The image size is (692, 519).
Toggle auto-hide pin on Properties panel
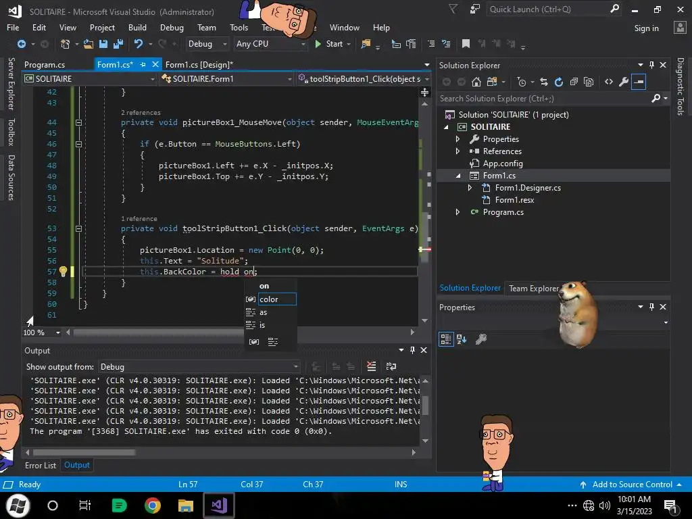(x=652, y=307)
